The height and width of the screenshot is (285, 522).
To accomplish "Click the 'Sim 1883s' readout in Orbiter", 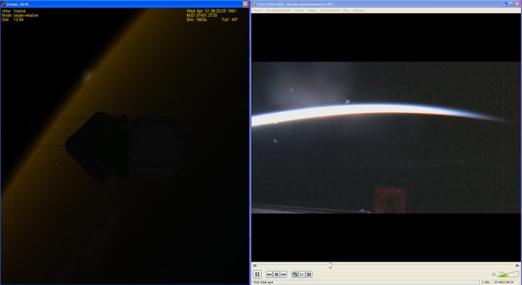I will [x=197, y=19].
